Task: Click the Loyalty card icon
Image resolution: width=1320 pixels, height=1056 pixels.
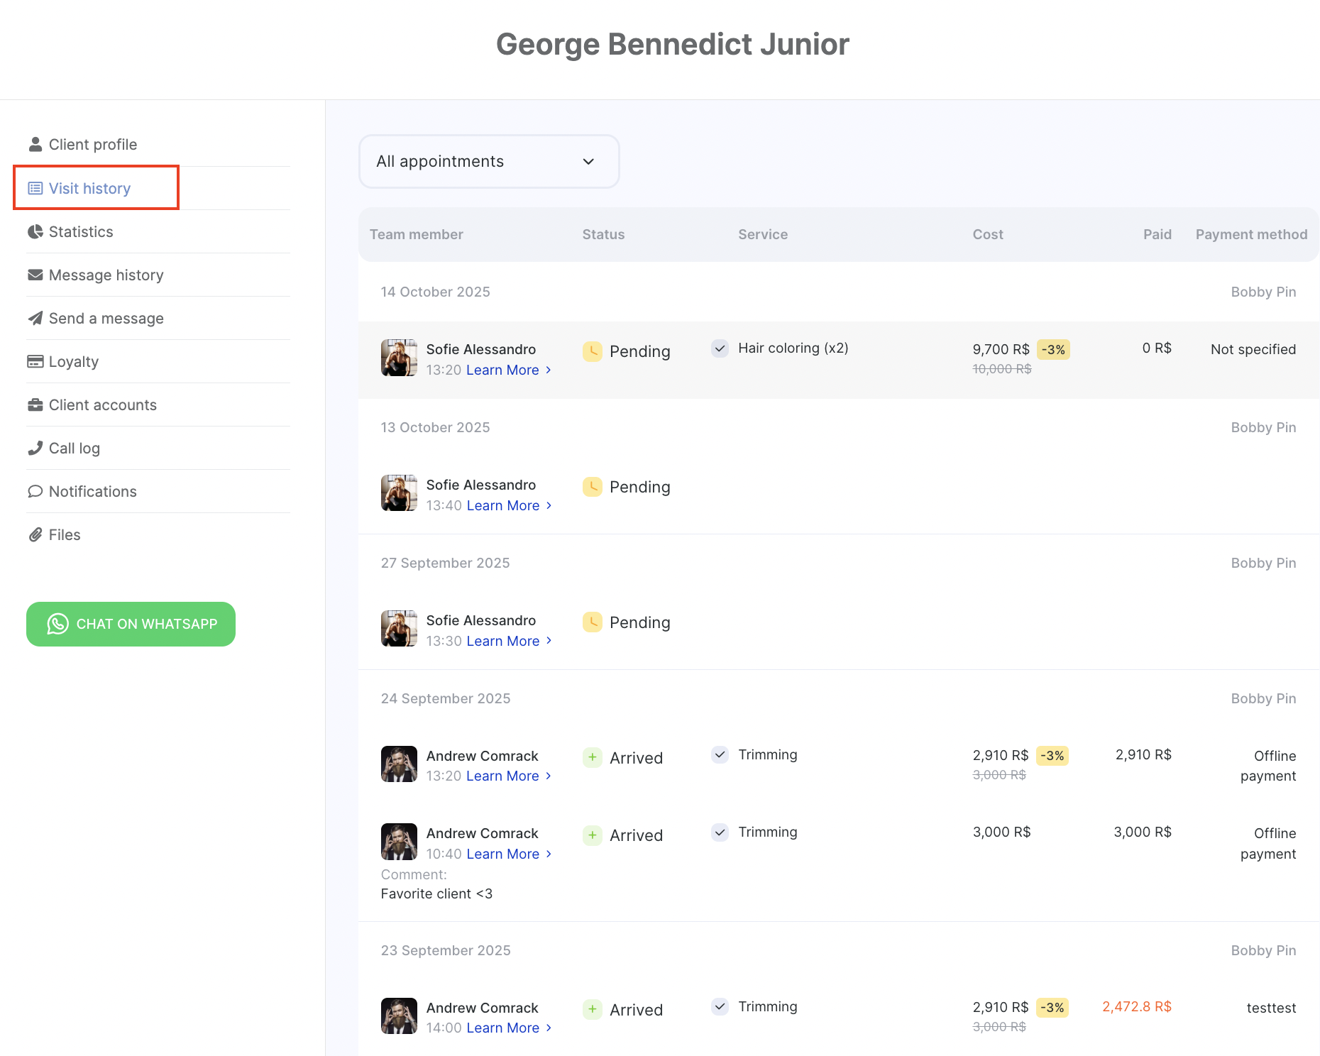Action: point(35,361)
